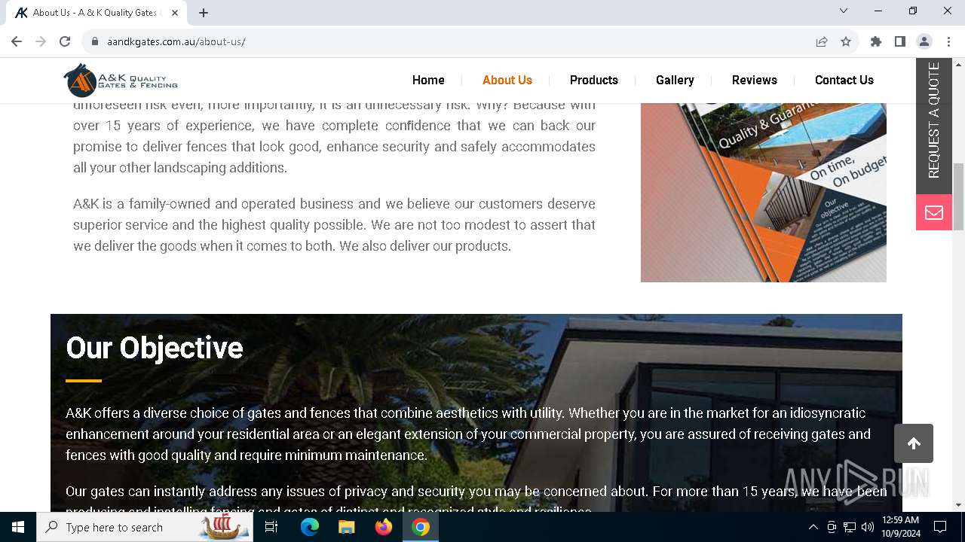This screenshot has width=965, height=542.
Task: Expand the tab search chevron
Action: coord(844,11)
